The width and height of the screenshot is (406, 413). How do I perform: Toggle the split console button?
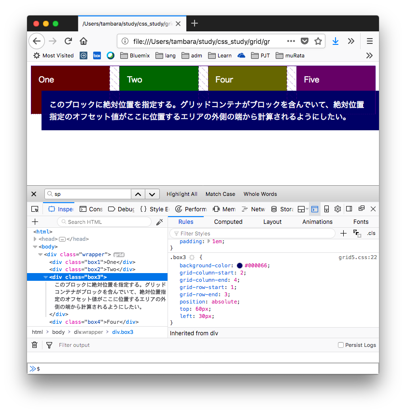pos(315,209)
